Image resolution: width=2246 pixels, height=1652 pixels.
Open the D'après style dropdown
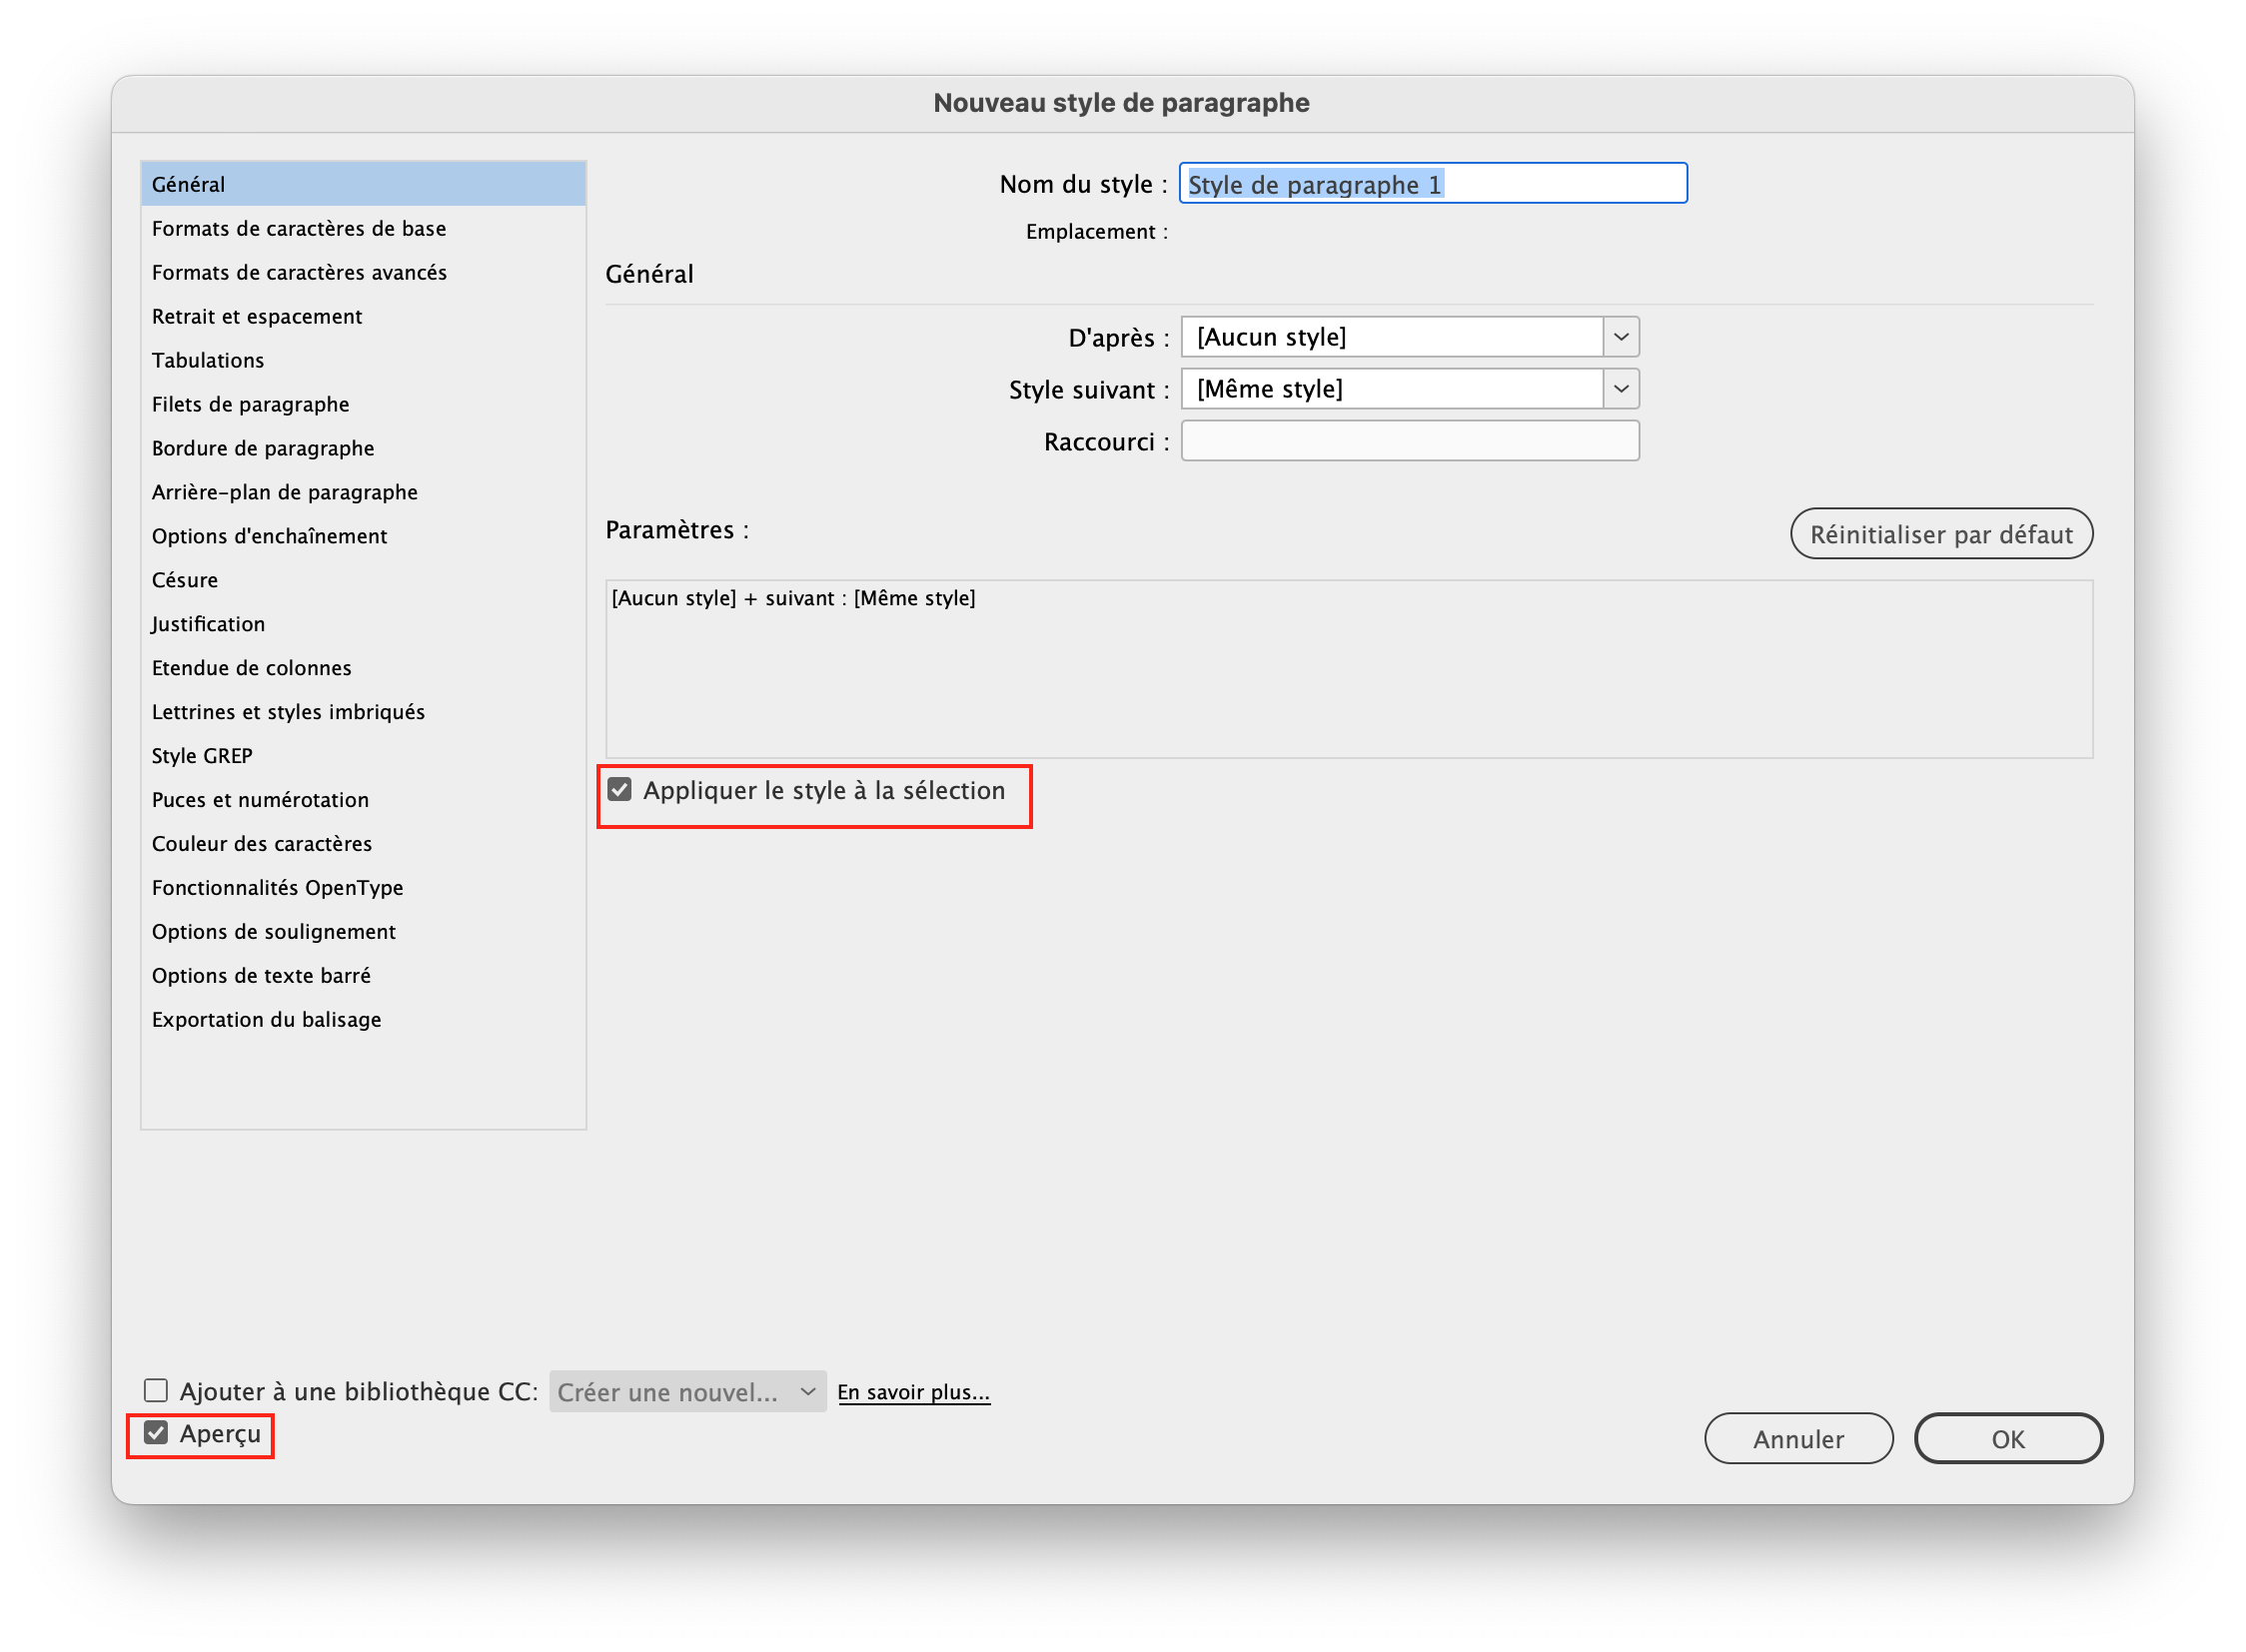coord(1621,337)
